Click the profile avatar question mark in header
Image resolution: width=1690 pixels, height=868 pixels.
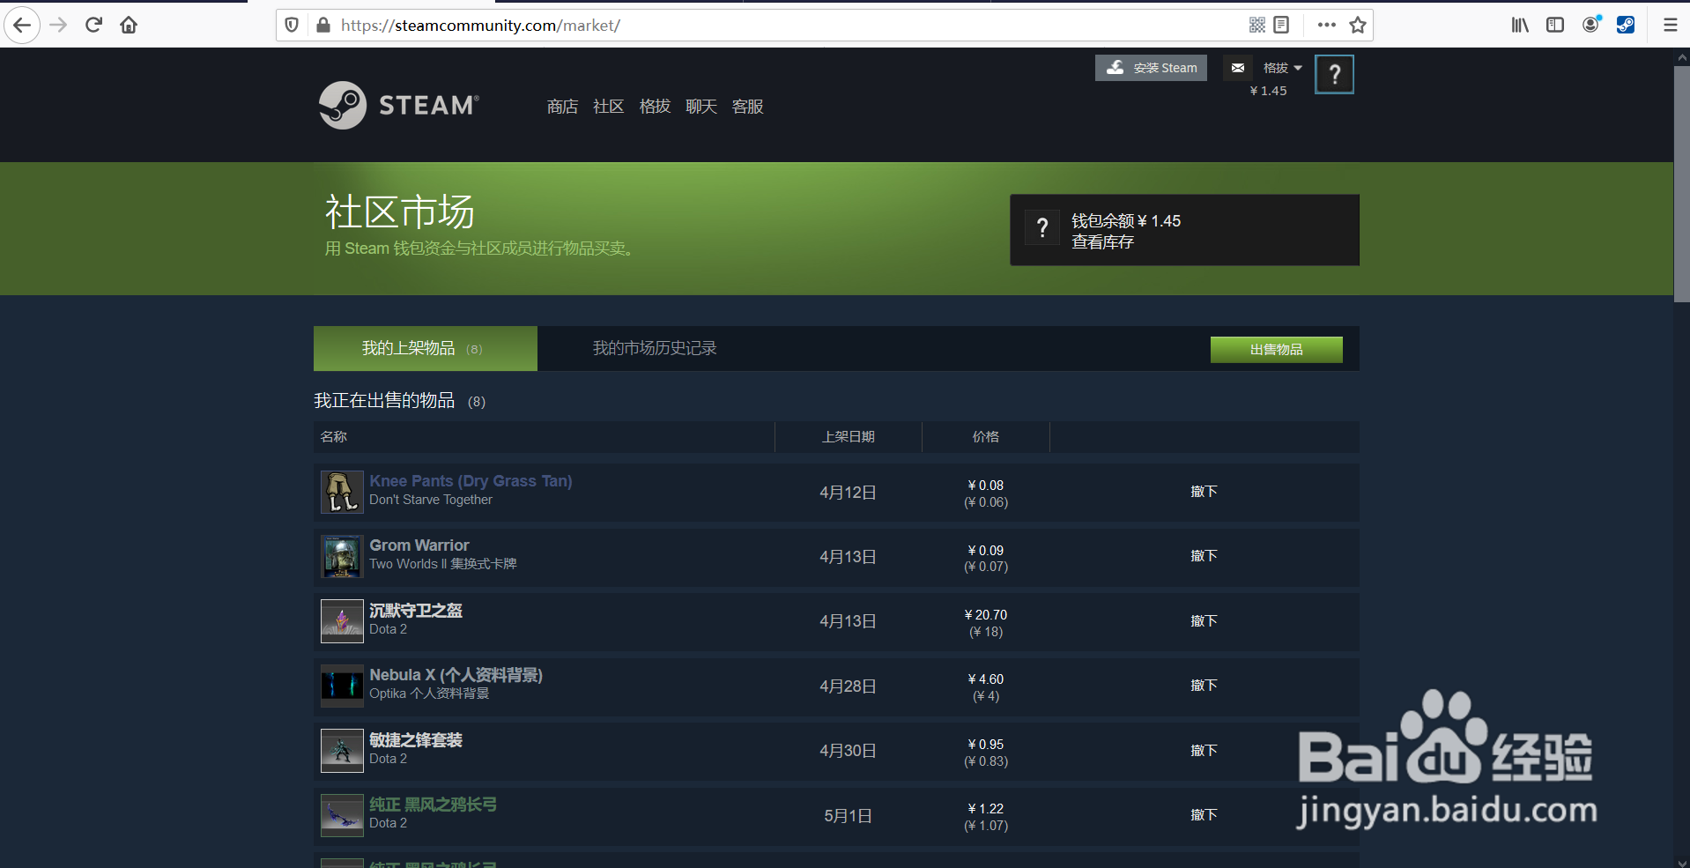point(1334,74)
